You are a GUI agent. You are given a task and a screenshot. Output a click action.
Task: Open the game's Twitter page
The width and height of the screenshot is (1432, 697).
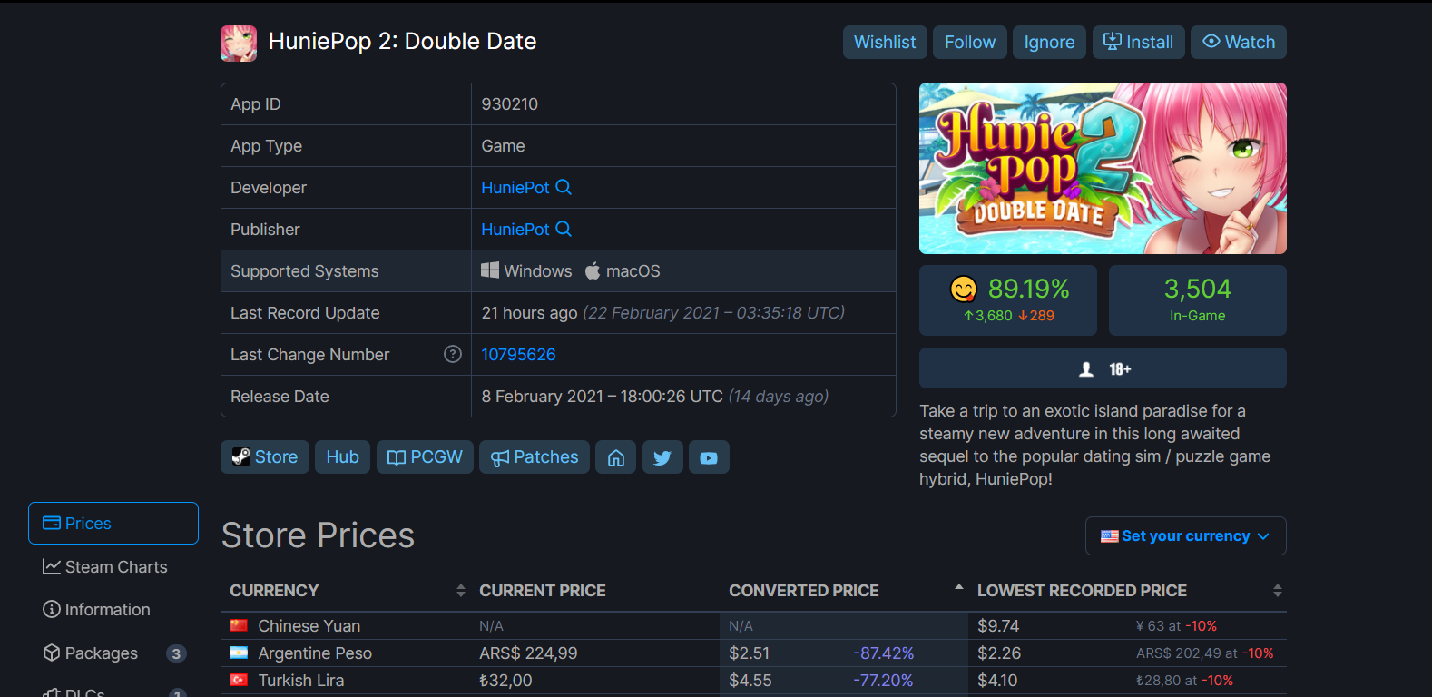(662, 457)
